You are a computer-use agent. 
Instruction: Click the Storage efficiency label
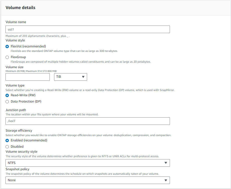[x=19, y=130]
